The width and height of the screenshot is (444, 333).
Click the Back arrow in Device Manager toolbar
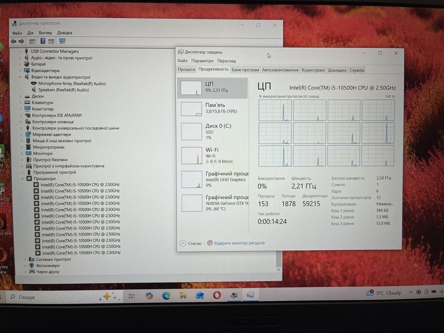[x=14, y=42]
